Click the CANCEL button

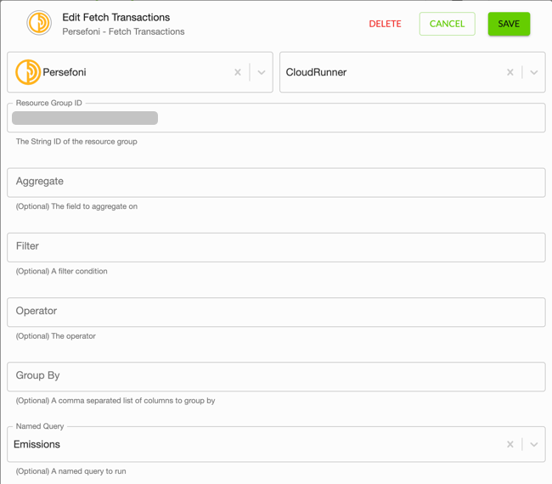[x=447, y=24]
